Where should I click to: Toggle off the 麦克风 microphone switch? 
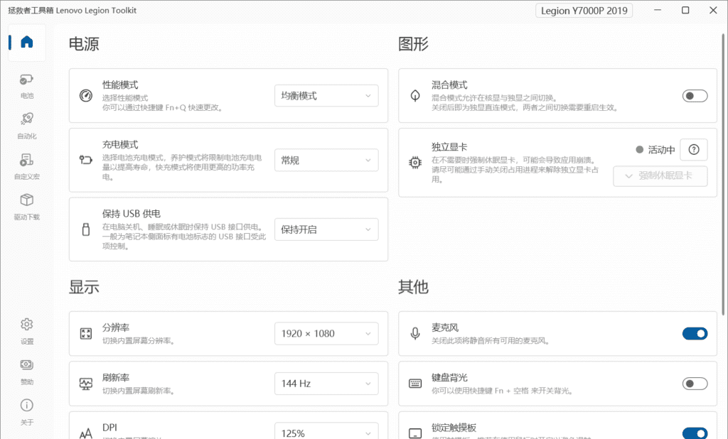click(x=695, y=333)
